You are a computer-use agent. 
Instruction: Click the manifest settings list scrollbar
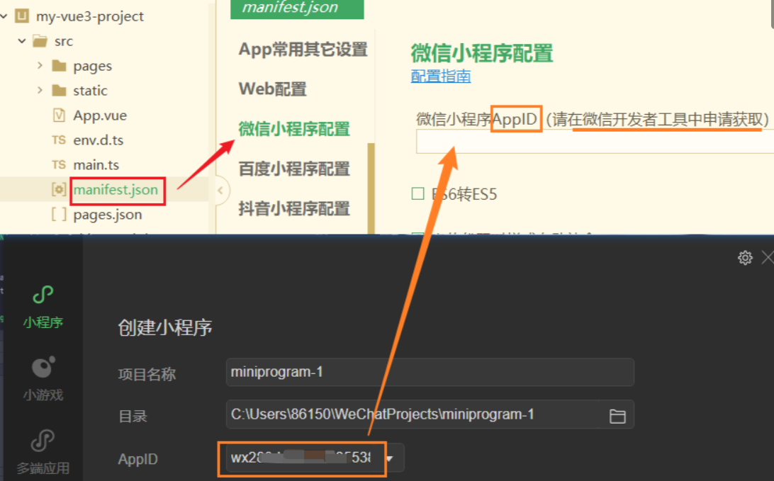coord(371,188)
